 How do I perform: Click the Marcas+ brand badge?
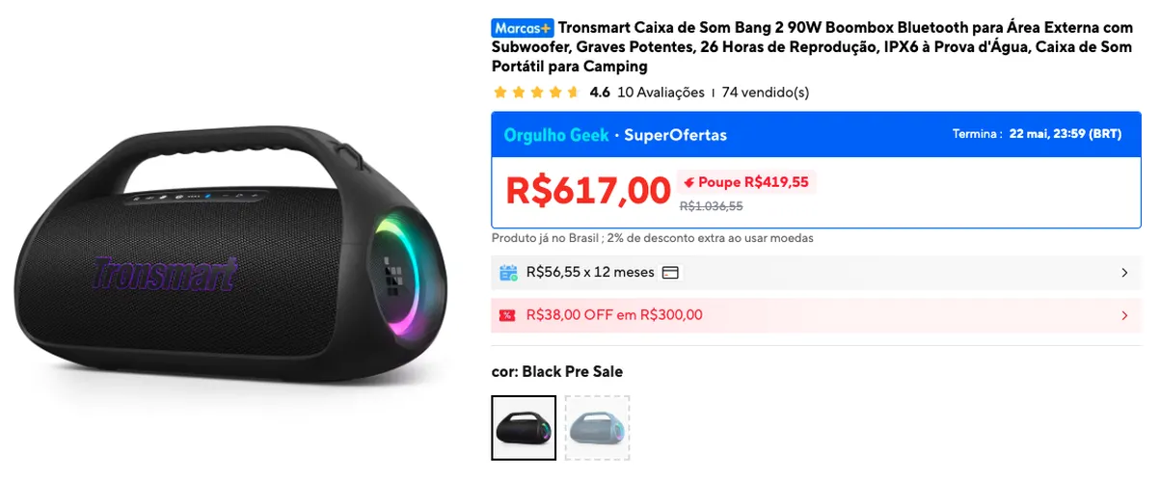tap(523, 28)
